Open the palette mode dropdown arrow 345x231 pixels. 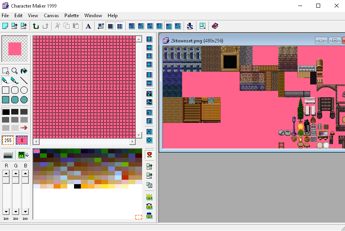click(27, 155)
